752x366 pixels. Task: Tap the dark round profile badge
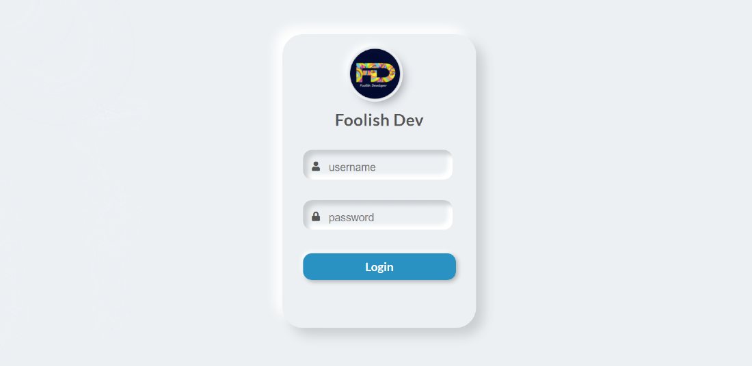click(375, 74)
